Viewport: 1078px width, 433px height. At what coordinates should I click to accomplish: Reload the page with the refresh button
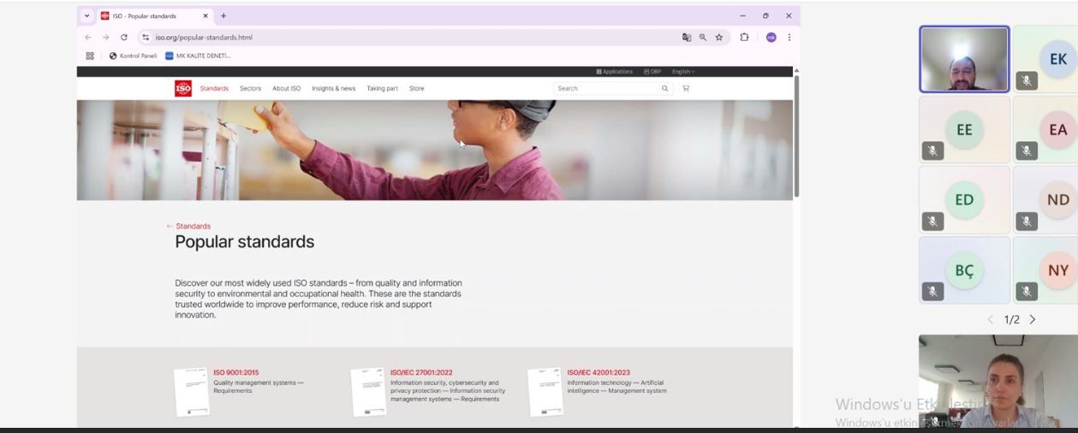click(124, 38)
